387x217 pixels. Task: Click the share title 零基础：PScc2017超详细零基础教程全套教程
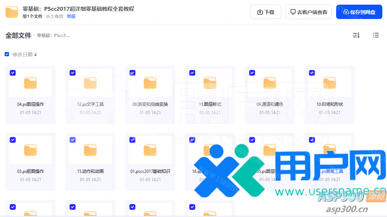tap(78, 9)
